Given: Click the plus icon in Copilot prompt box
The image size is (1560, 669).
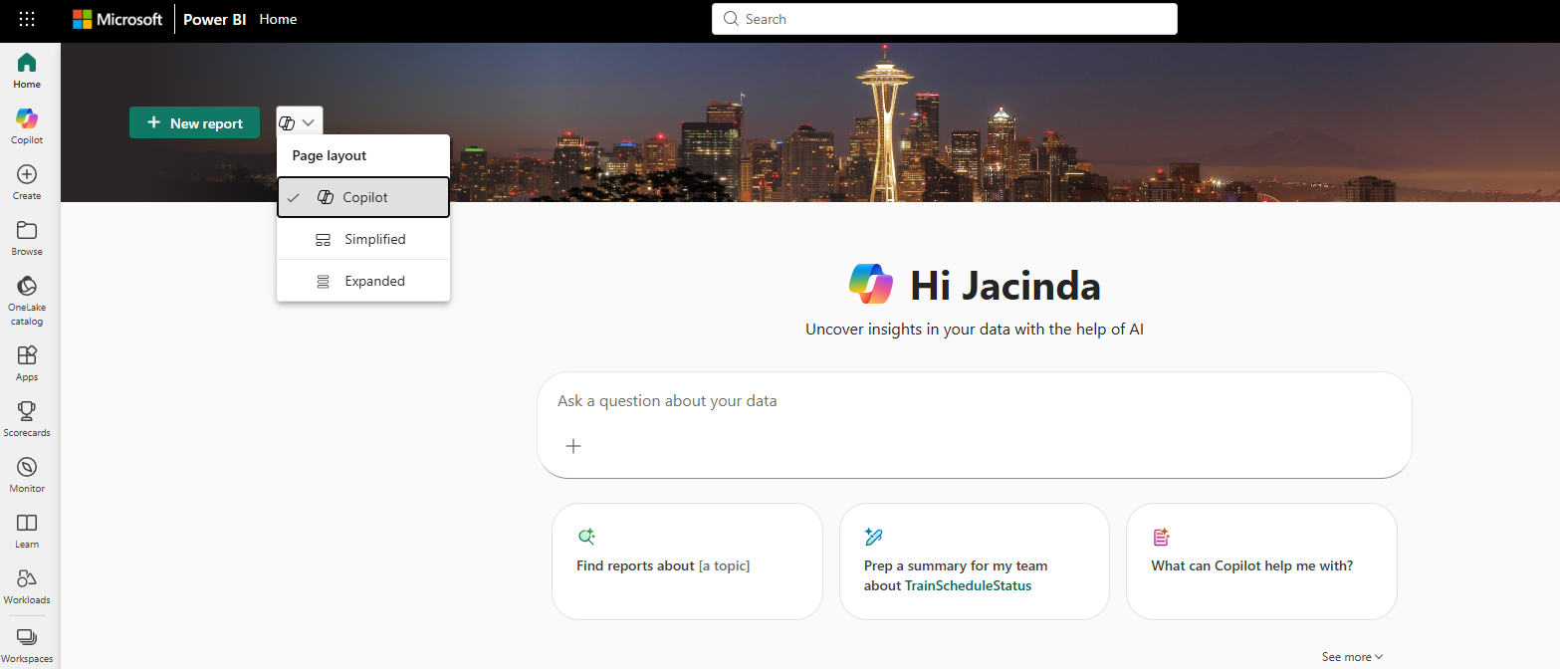Looking at the screenshot, I should [573, 446].
